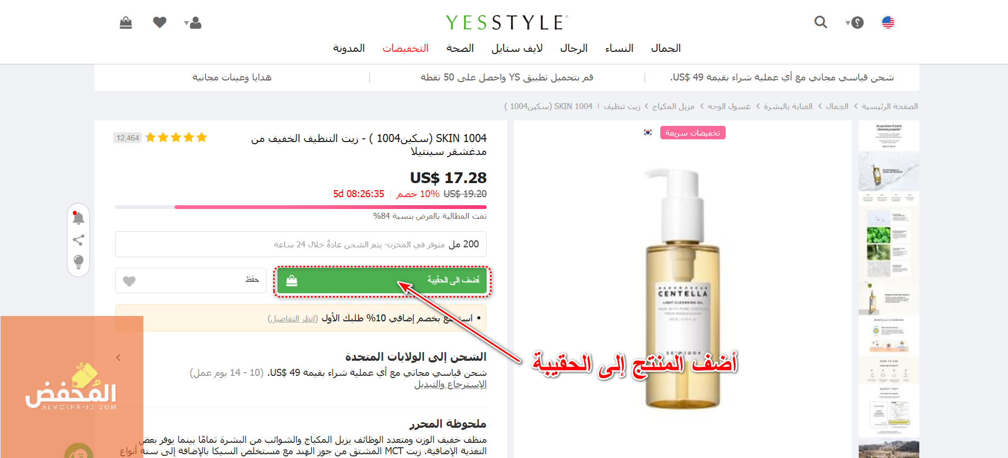Open the wishlist heart icon in header
The image size is (1008, 458).
coord(160,22)
